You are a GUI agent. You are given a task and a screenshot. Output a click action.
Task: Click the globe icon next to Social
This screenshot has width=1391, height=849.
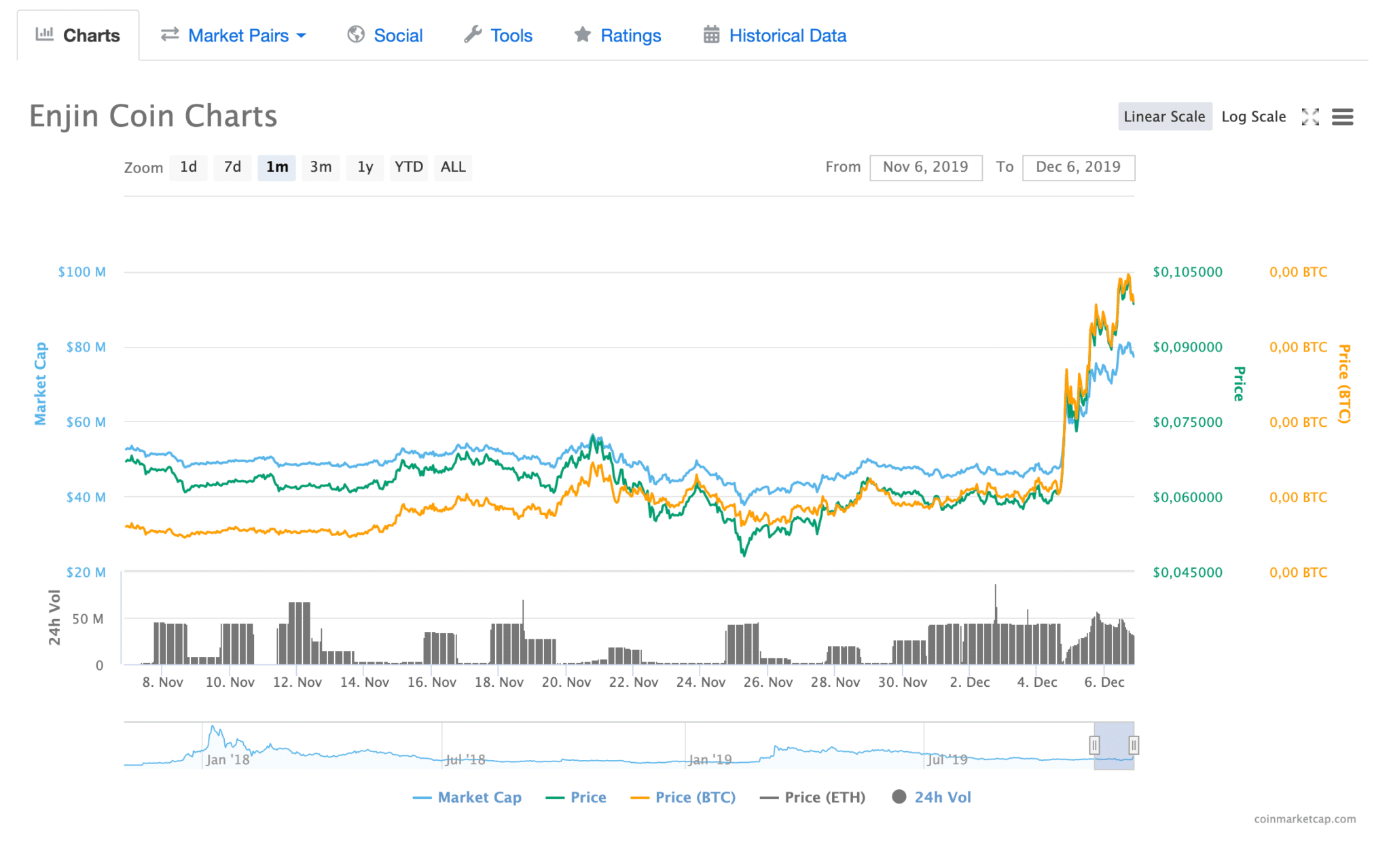point(356,34)
